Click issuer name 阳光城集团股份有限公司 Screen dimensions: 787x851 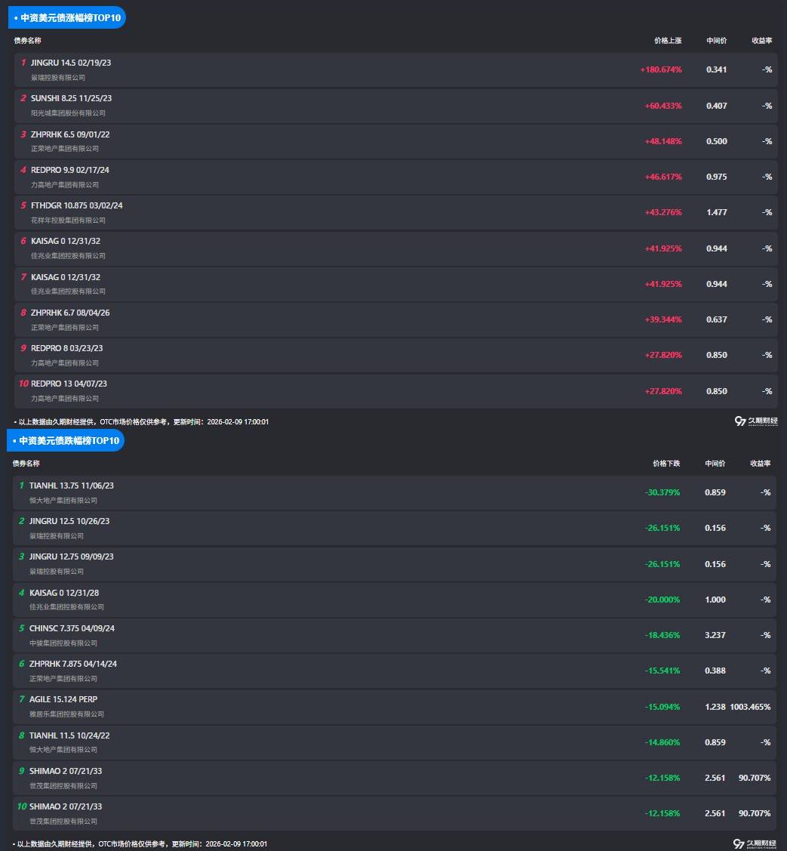[68, 113]
